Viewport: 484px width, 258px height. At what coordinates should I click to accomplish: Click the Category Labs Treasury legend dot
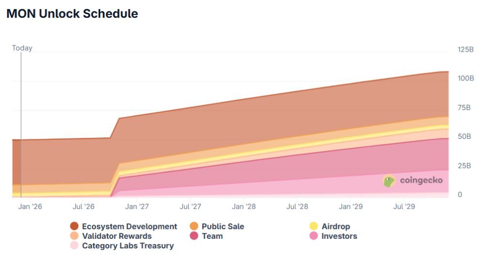[74, 246]
